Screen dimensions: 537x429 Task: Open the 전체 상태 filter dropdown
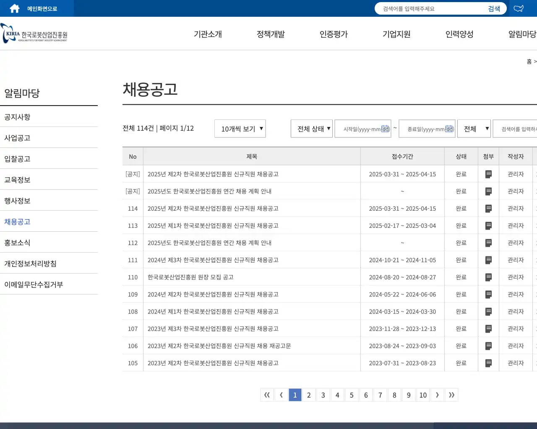[x=311, y=129]
